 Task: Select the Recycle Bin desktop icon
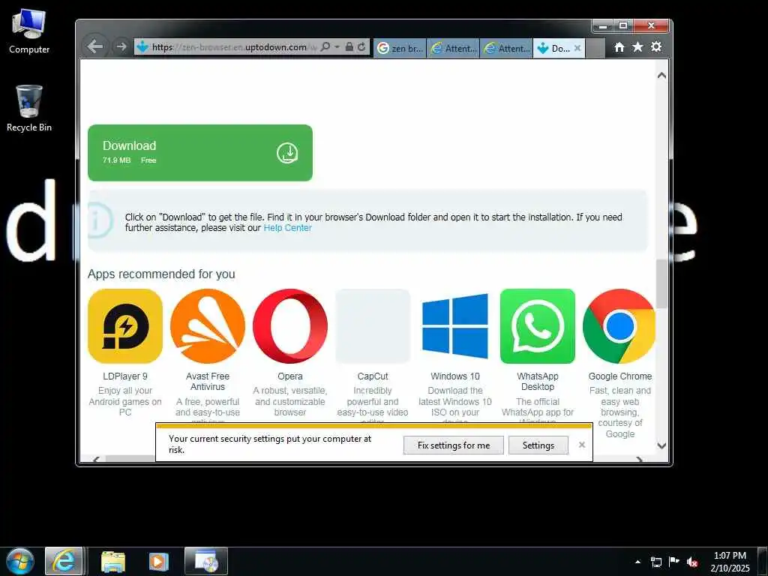(29, 108)
